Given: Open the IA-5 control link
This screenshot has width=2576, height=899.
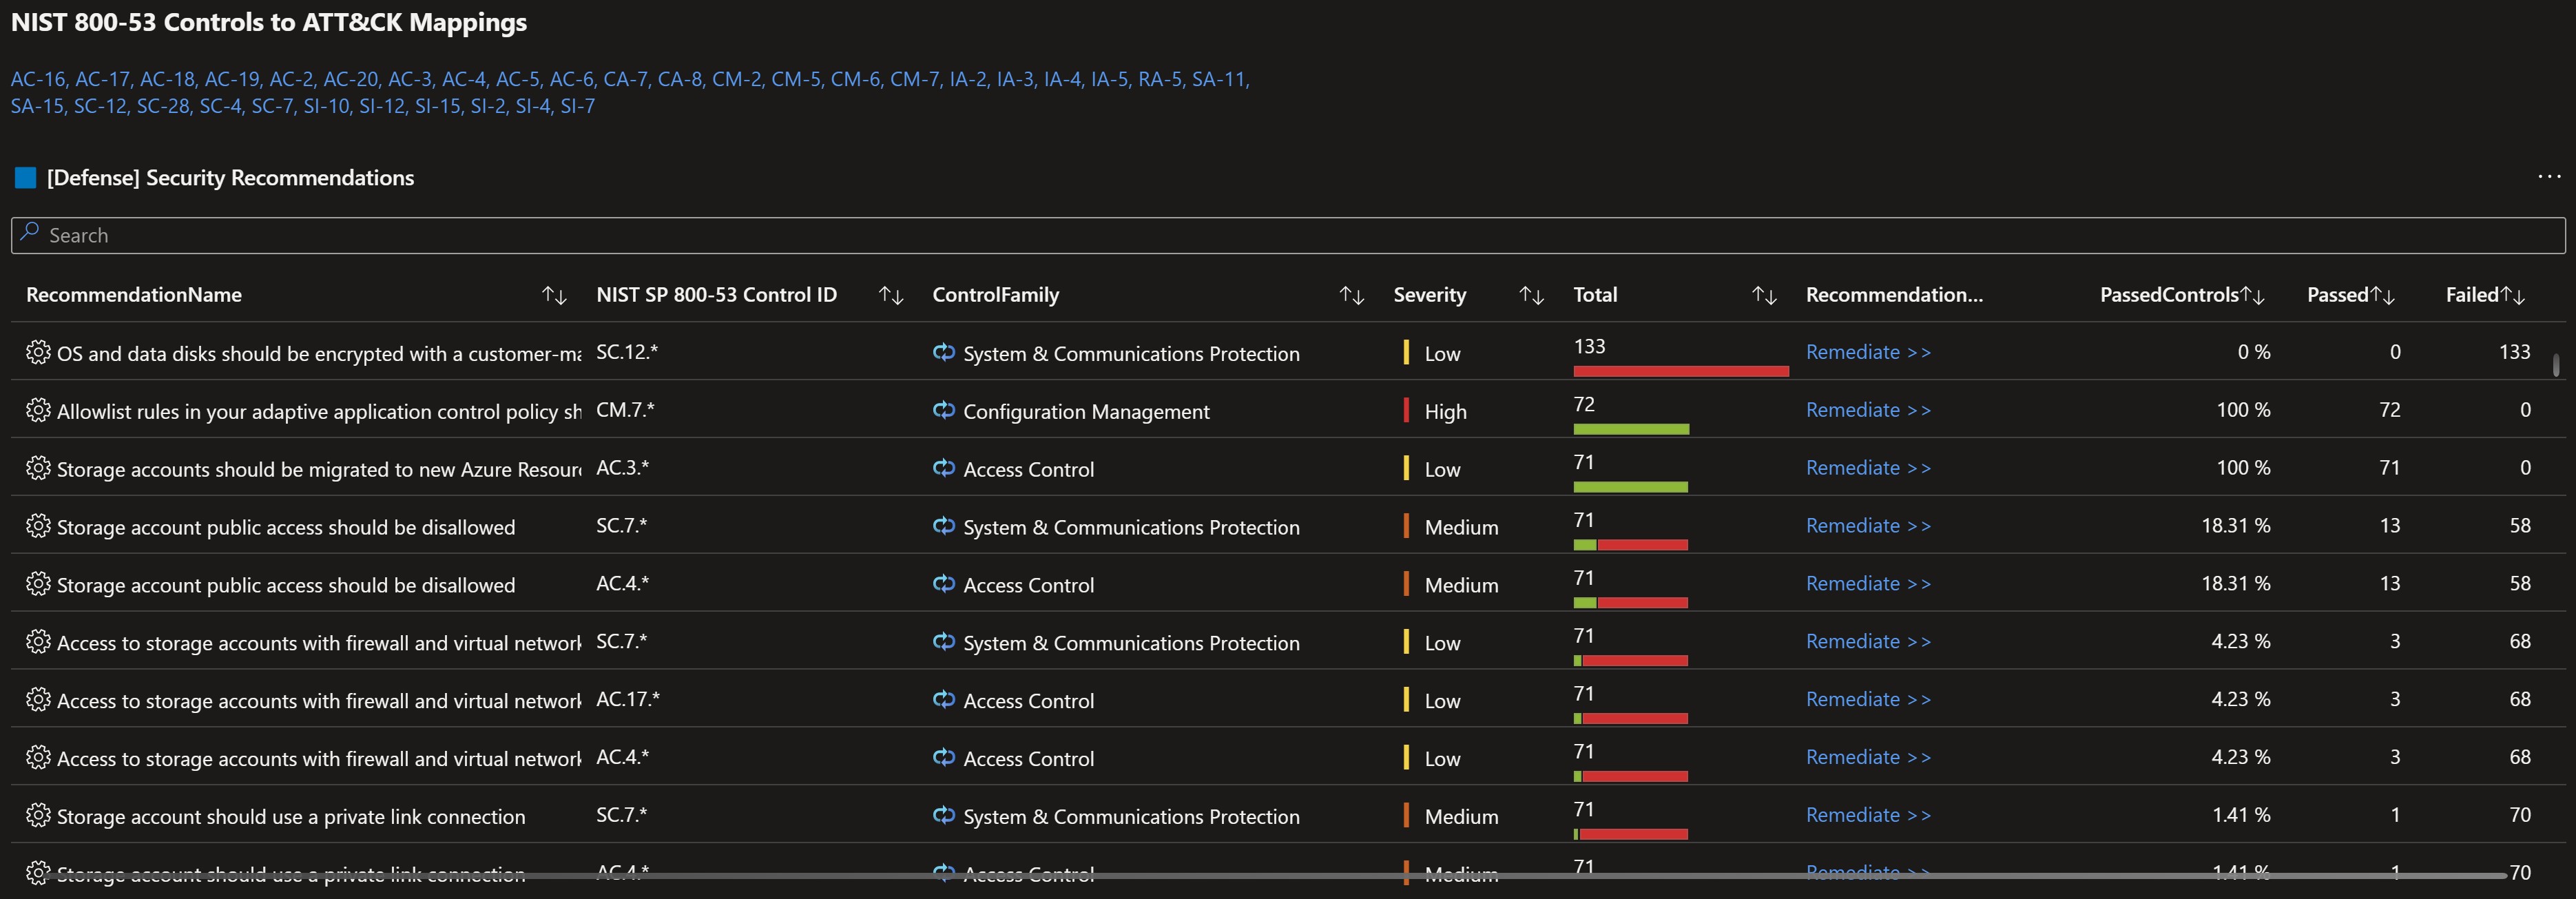Looking at the screenshot, I should tap(1109, 79).
